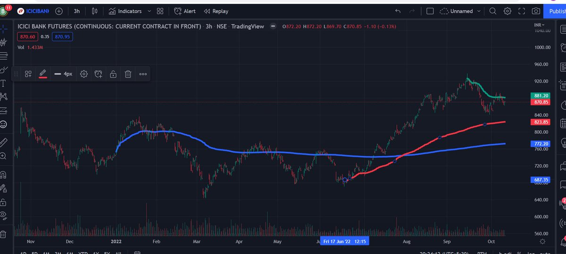The height and width of the screenshot is (254, 566).
Task: Click the 870.60 red sell price box
Action: point(28,36)
